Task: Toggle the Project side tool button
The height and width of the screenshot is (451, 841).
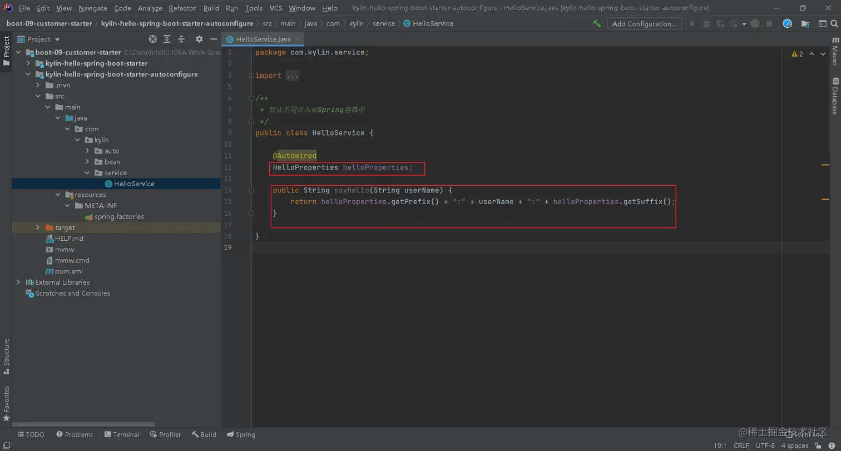Action: tap(6, 51)
